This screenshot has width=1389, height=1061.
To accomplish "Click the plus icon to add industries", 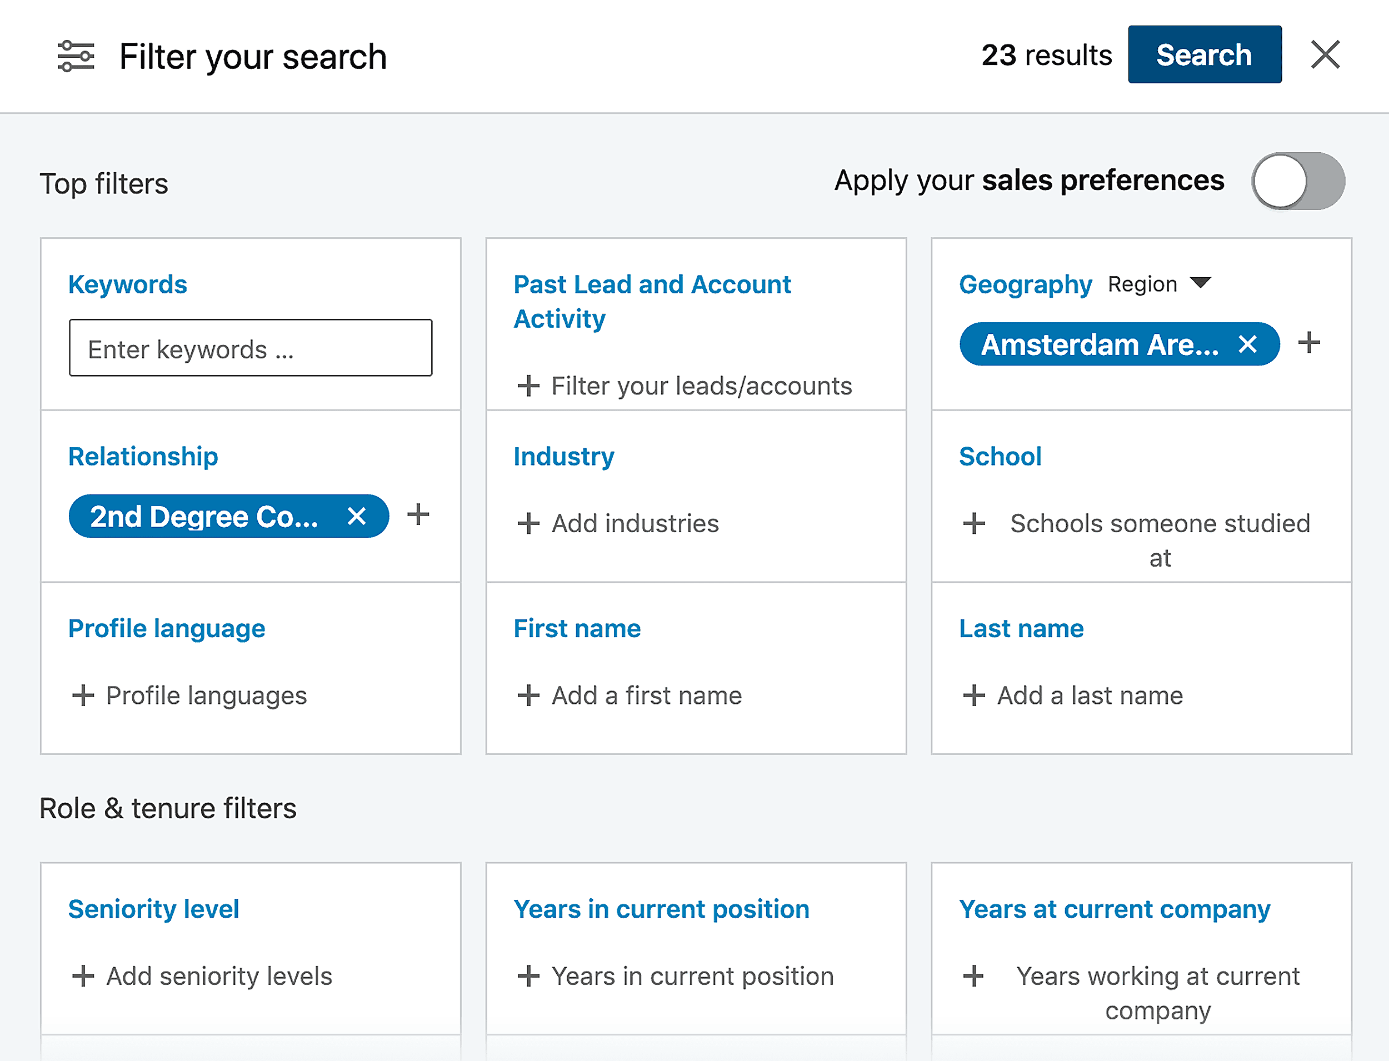I will 529,523.
